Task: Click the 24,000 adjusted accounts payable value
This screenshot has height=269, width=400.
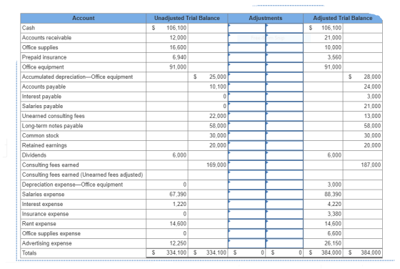Action: click(x=372, y=87)
